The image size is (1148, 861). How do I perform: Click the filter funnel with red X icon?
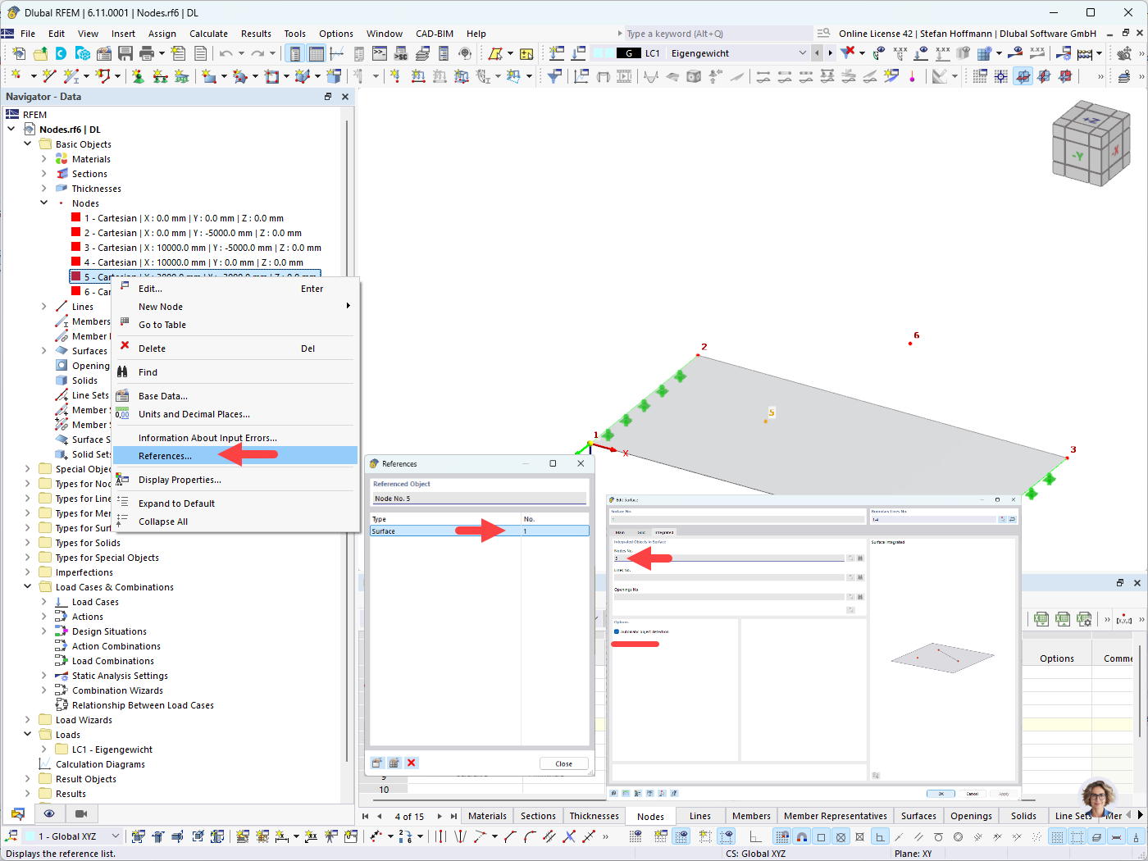[x=848, y=53]
